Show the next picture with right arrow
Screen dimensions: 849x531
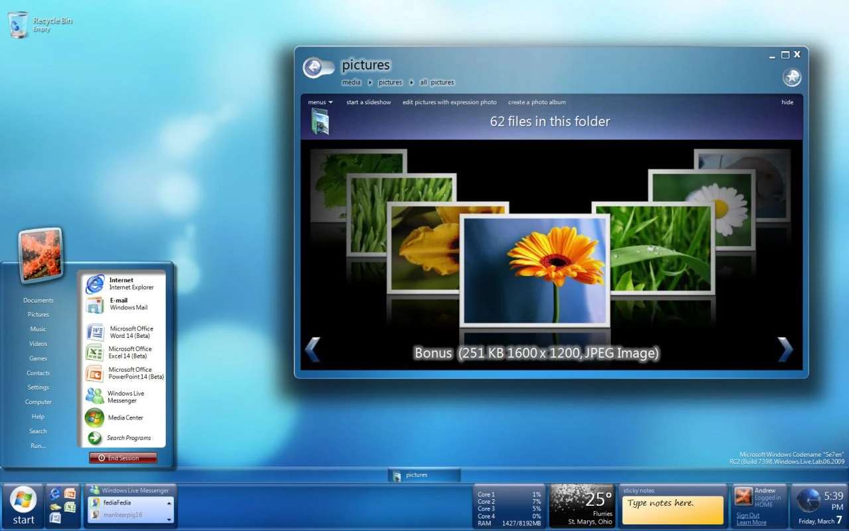pyautogui.click(x=785, y=349)
